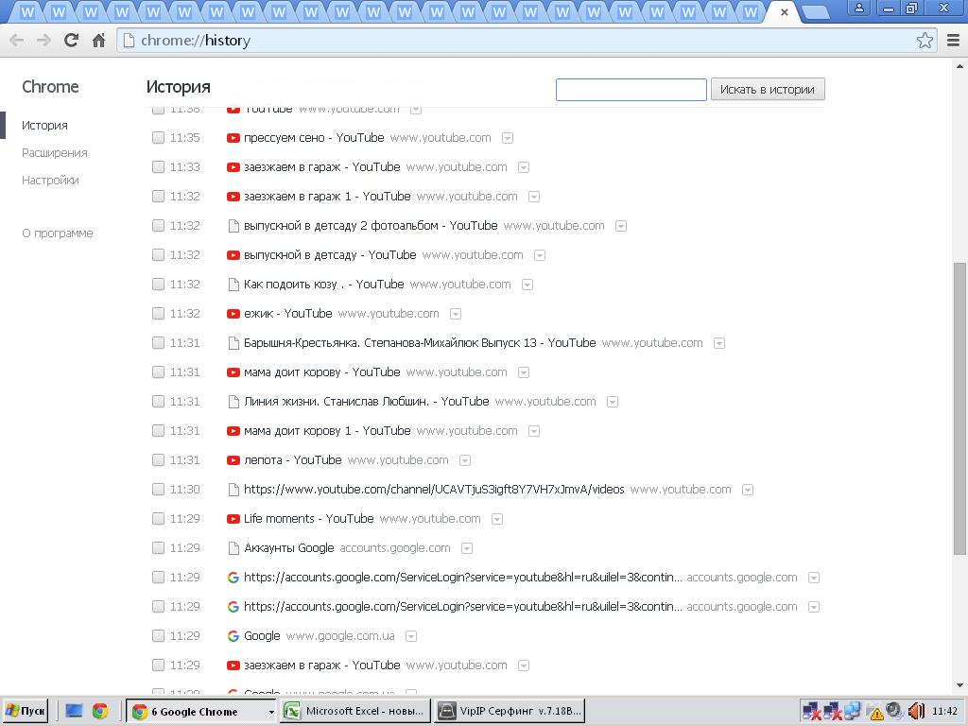Open dropdown arrow for 'лепота - YouTube' entry

(x=465, y=460)
